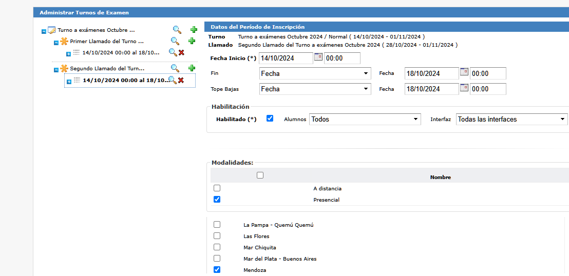The width and height of the screenshot is (569, 276).
Task: Check Mar del Plata - Buenos Aires
Action: click(x=217, y=258)
